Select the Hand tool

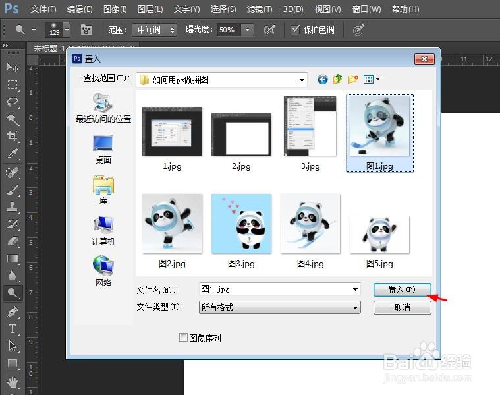tap(13, 382)
